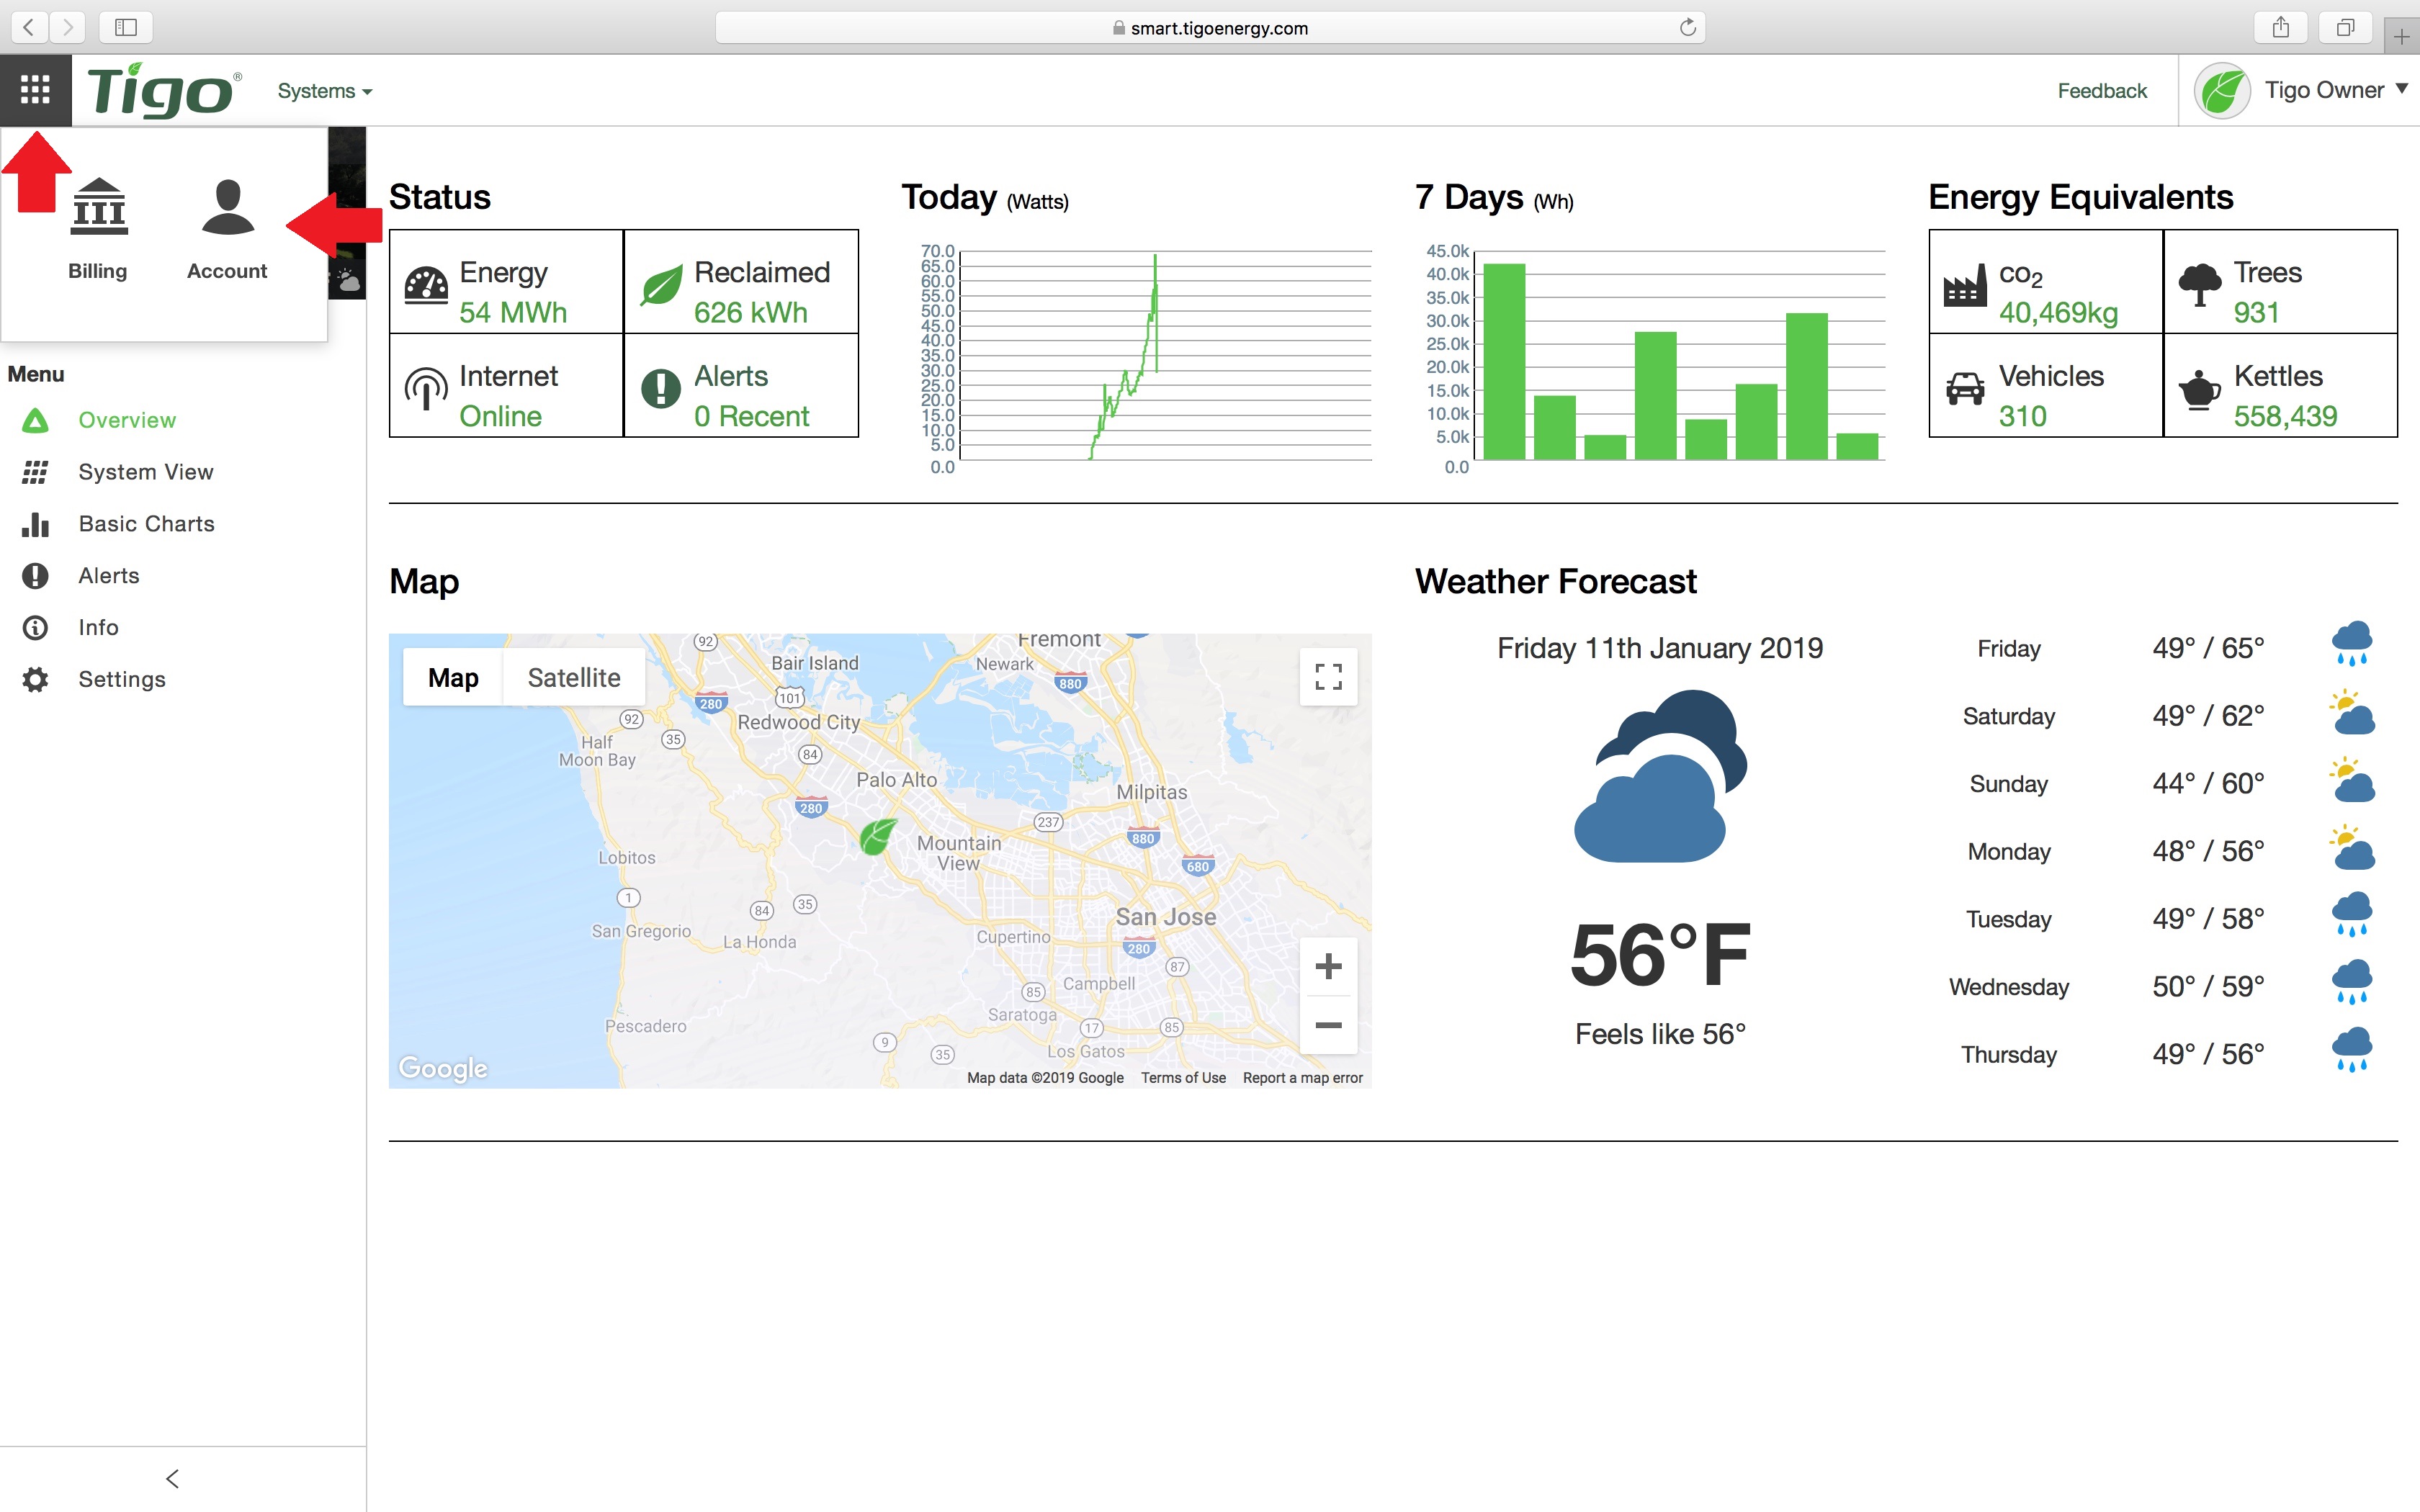Viewport: 2420px width, 1512px height.
Task: Click the Friday rain weather icon
Action: point(2352,643)
